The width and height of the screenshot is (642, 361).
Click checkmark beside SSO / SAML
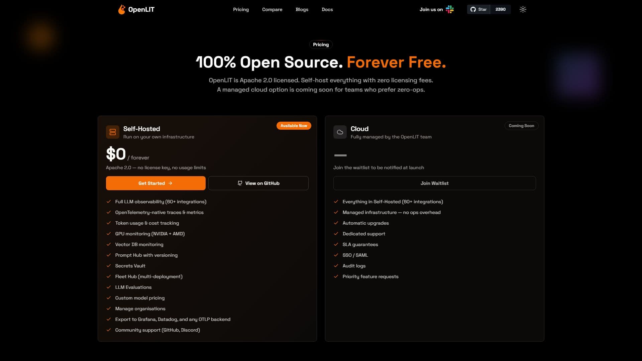pos(336,255)
